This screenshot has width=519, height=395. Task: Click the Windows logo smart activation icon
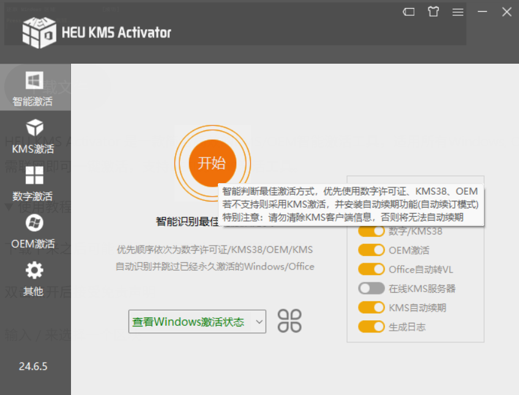(34, 80)
